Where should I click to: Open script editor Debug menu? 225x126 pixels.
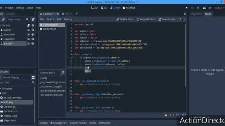pos(68,19)
